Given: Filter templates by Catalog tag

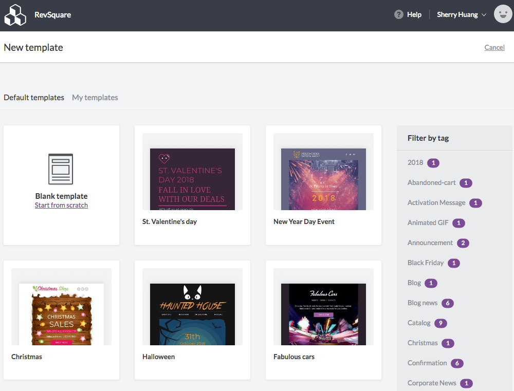Looking at the screenshot, I should (x=420, y=323).
